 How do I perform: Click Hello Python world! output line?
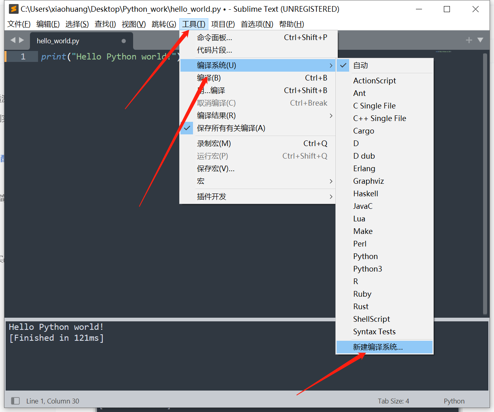click(56, 327)
